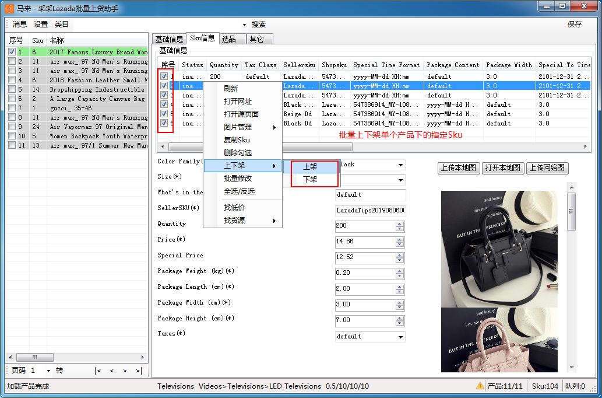Click the warning icon in status bar
Image resolution: width=602 pixels, height=398 pixels.
pos(480,386)
